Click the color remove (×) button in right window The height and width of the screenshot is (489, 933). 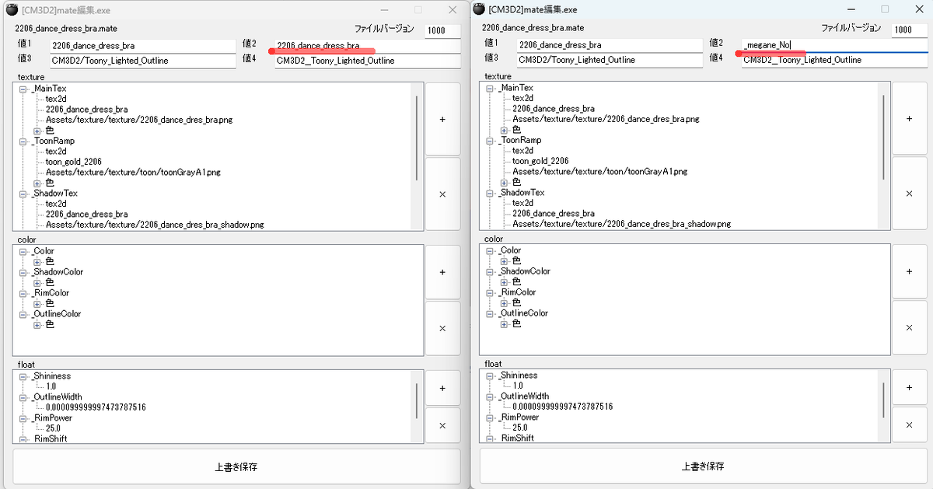point(909,328)
